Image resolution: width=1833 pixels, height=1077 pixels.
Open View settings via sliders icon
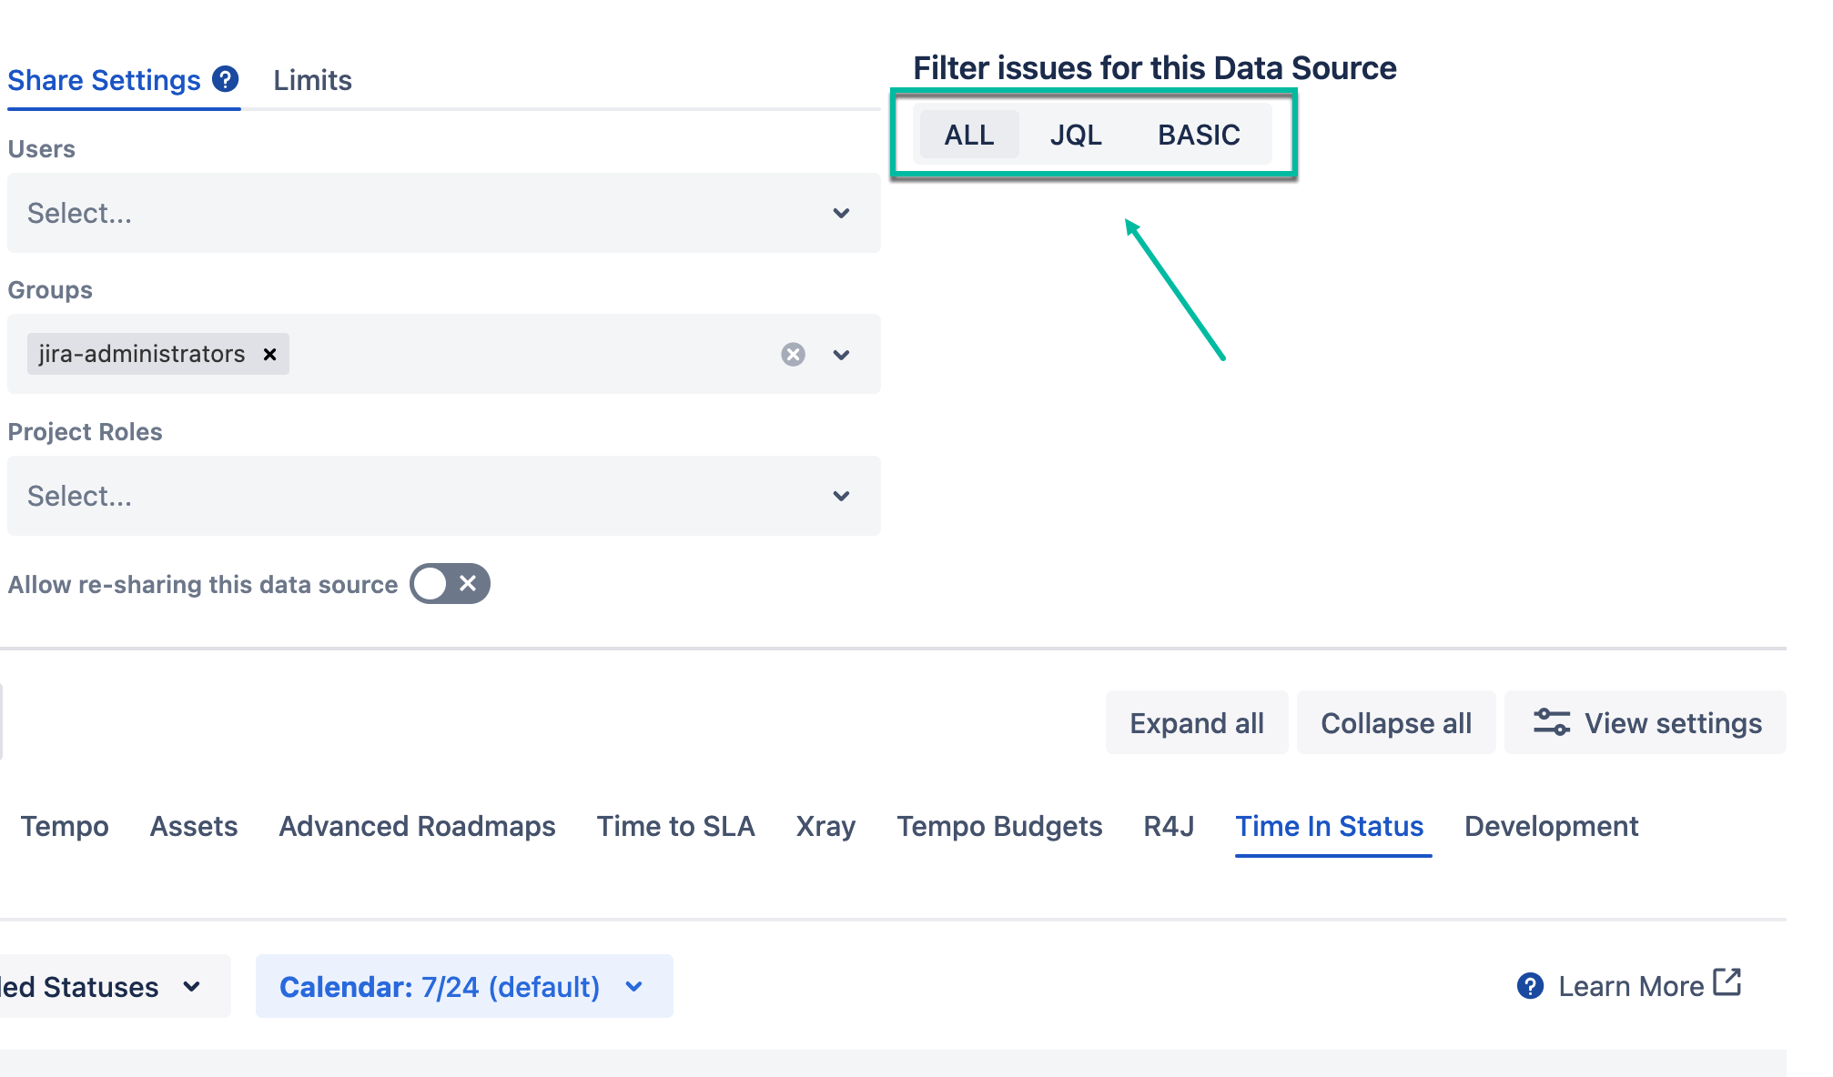[1553, 722]
